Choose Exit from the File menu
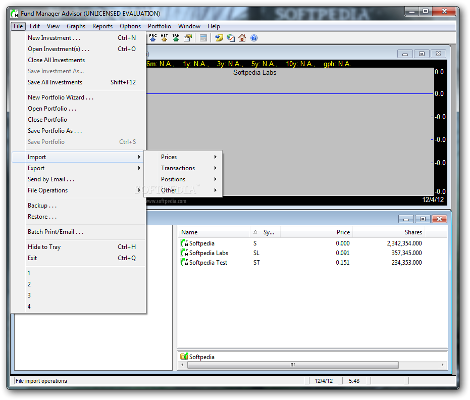The image size is (470, 400). tap(79, 258)
